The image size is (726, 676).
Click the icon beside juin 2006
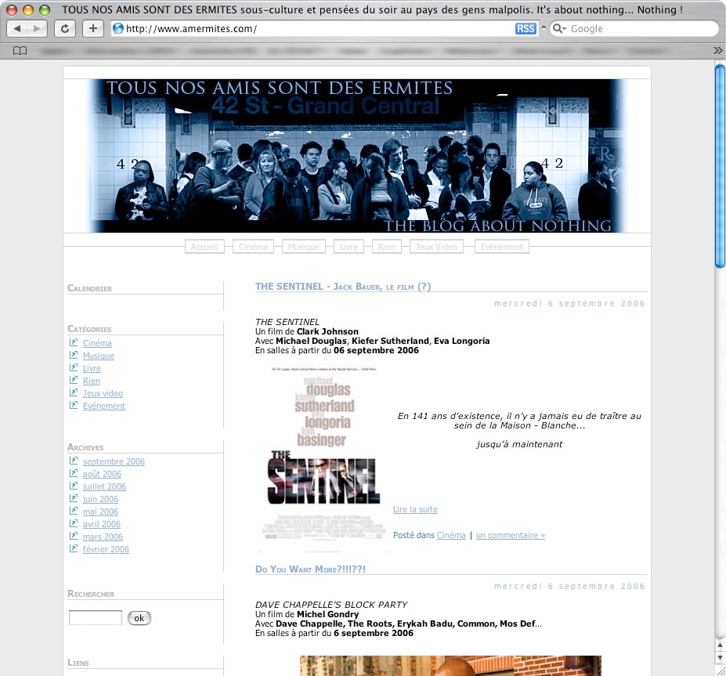pyautogui.click(x=74, y=498)
